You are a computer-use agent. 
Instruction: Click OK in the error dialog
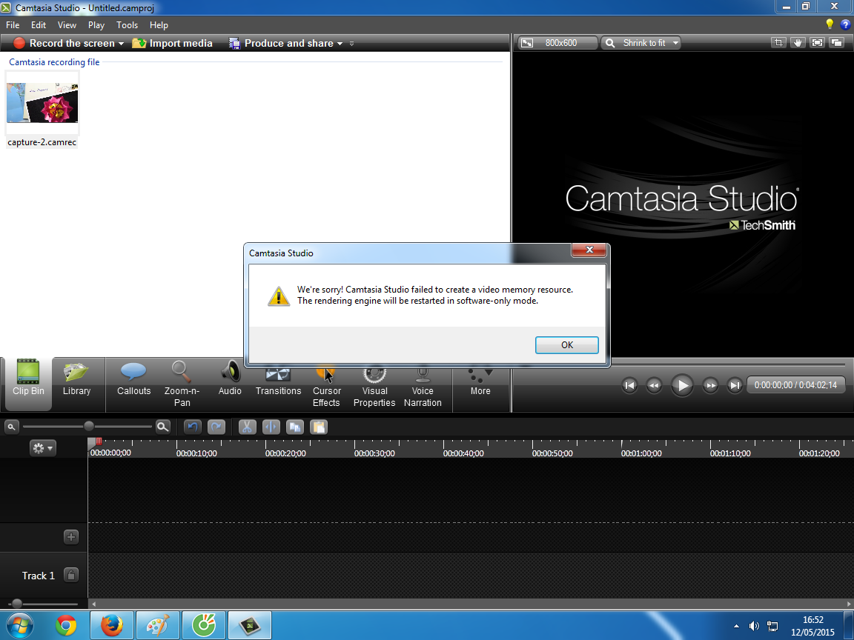tap(566, 345)
